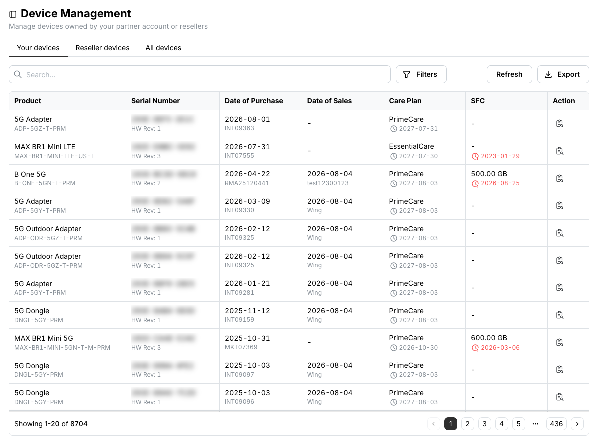Focus the Search input field
598x442 pixels.
click(x=199, y=74)
